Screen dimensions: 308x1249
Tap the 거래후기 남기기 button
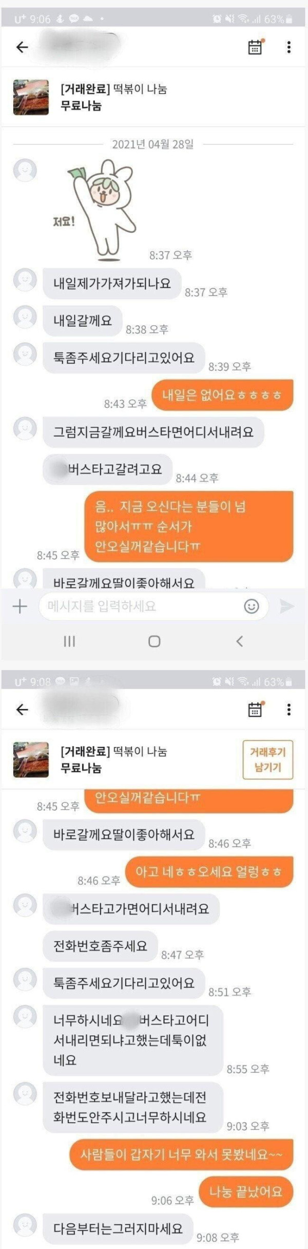pos(267,759)
